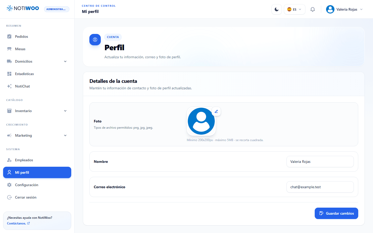The width and height of the screenshot is (373, 233).
Task: Expand the Valeria Rojas user menu chevron
Action: click(361, 9)
